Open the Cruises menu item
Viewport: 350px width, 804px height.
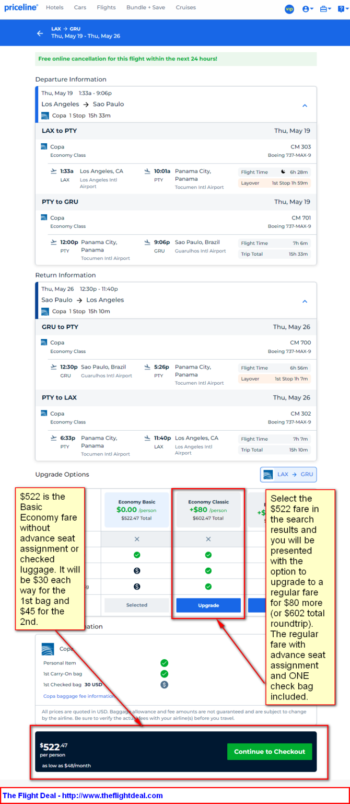click(186, 8)
